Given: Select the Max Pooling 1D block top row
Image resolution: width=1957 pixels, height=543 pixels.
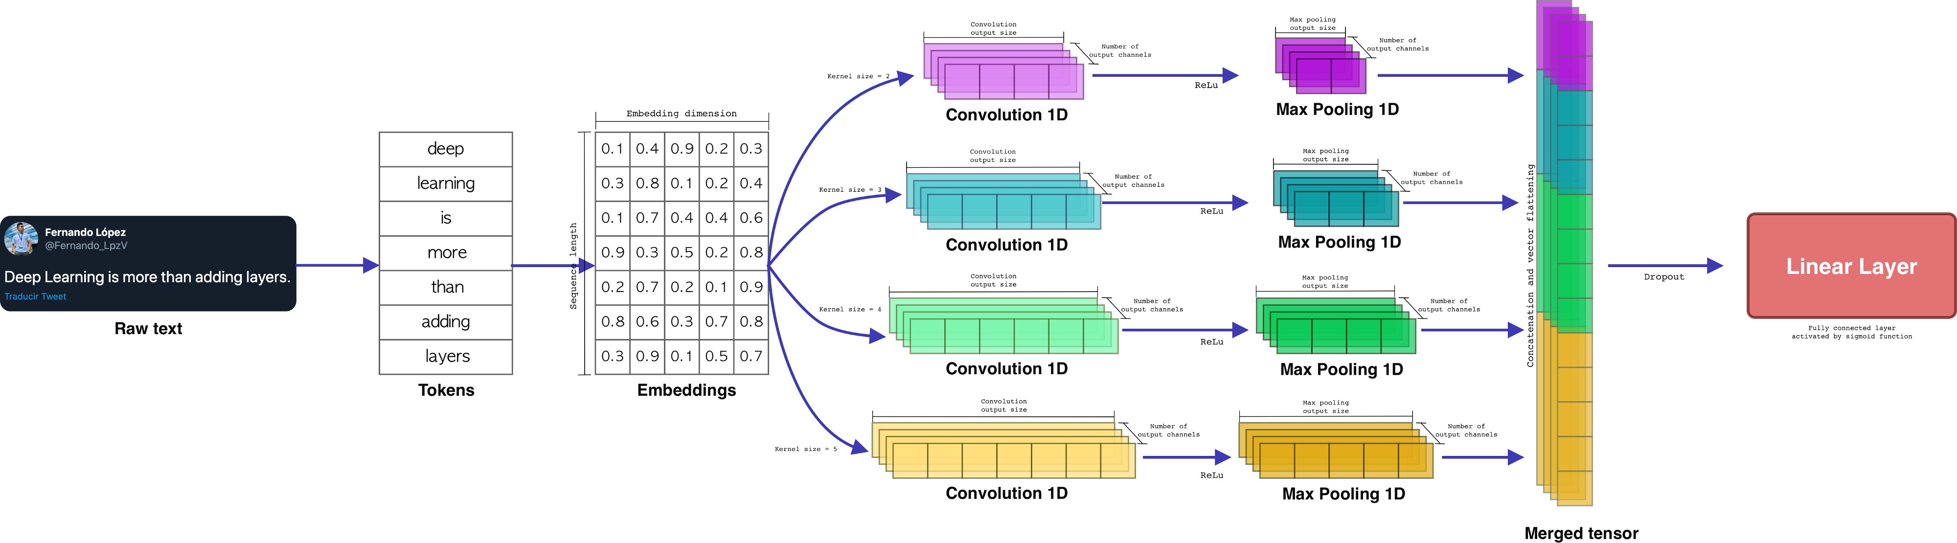Looking at the screenshot, I should click(1341, 93).
